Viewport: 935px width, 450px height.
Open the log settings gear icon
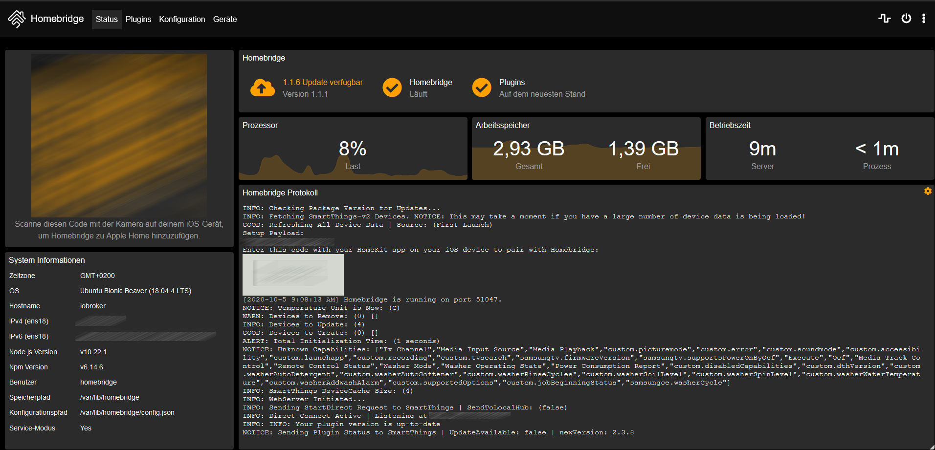[x=928, y=191]
